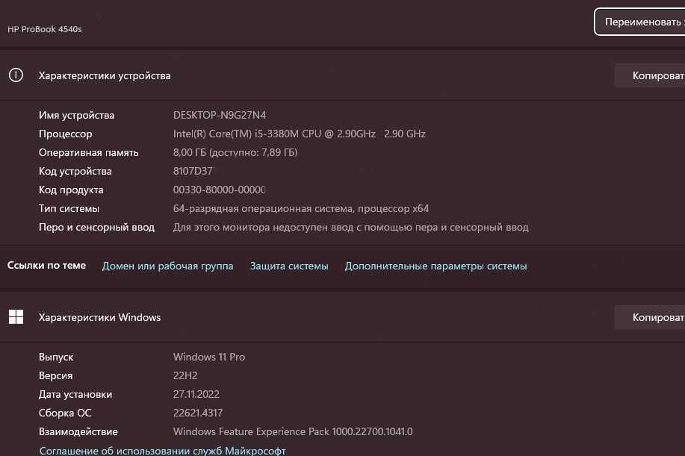
Task: Collapse the Характеристики Windows section header
Action: [342, 317]
